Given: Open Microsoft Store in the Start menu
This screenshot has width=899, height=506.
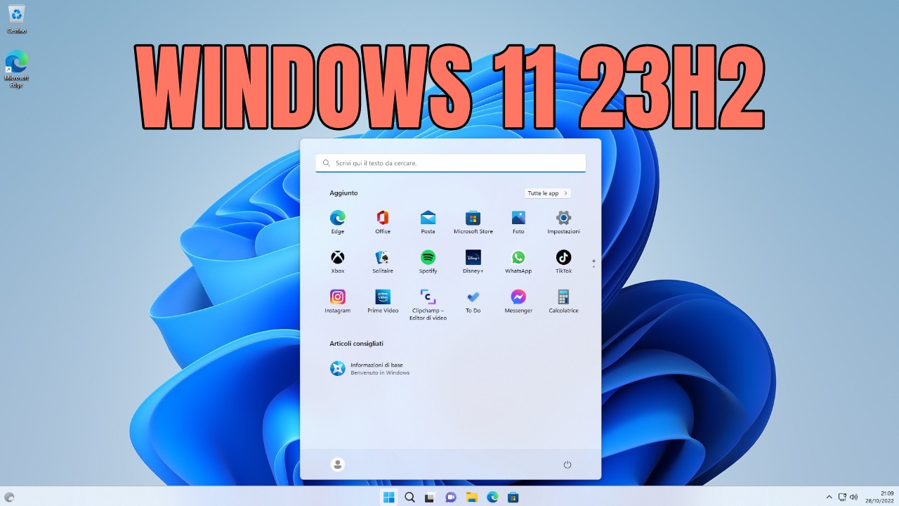Looking at the screenshot, I should pyautogui.click(x=473, y=221).
